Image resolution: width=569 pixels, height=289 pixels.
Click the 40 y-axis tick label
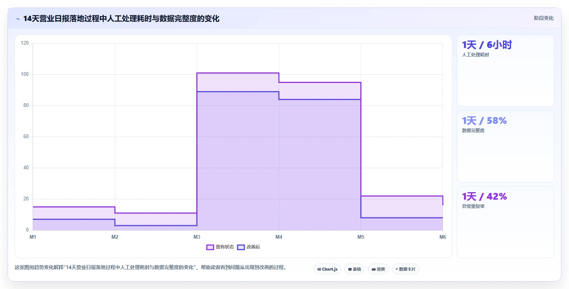coord(26,168)
